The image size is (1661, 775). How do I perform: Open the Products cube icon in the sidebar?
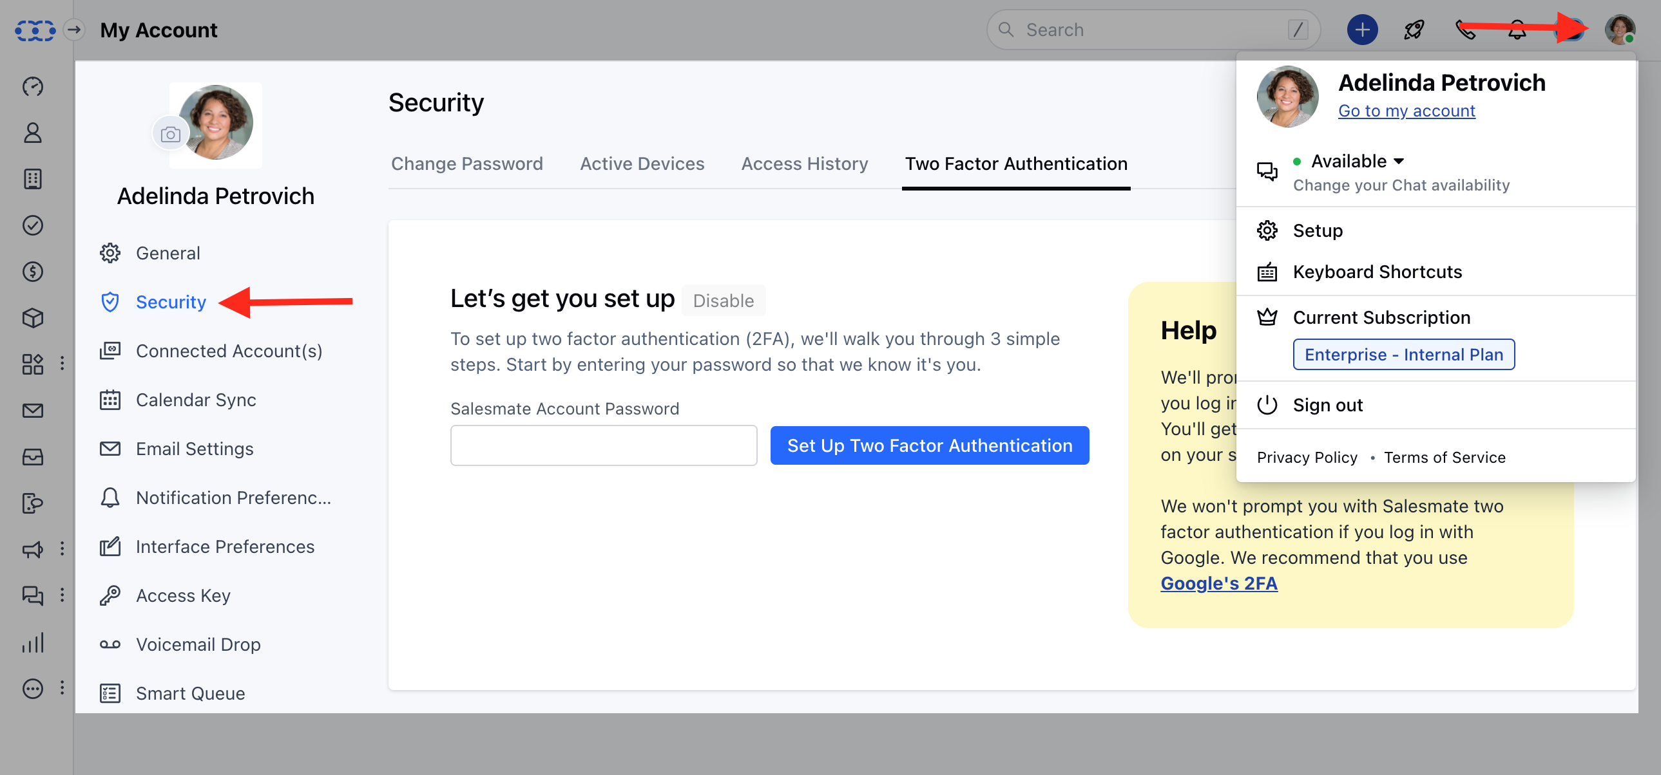(x=33, y=318)
